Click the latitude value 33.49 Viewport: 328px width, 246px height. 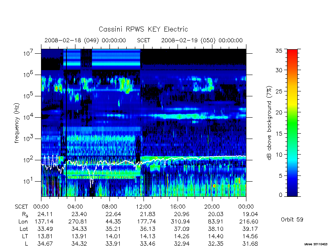(x=45, y=229)
